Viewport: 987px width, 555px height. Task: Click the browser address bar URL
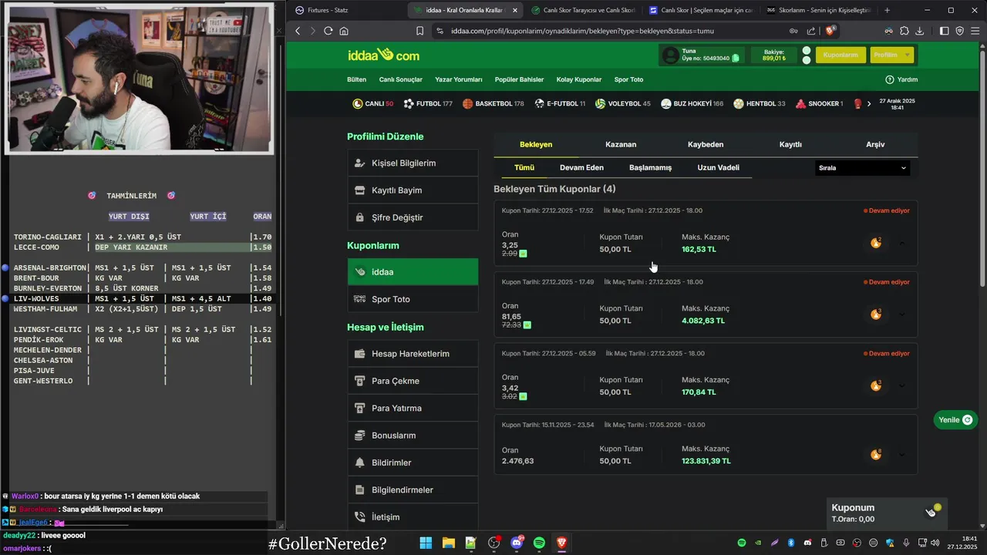pos(582,31)
